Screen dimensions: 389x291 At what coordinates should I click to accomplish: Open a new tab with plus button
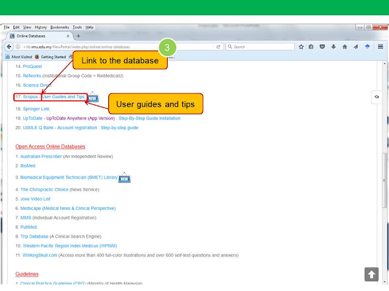click(x=78, y=36)
